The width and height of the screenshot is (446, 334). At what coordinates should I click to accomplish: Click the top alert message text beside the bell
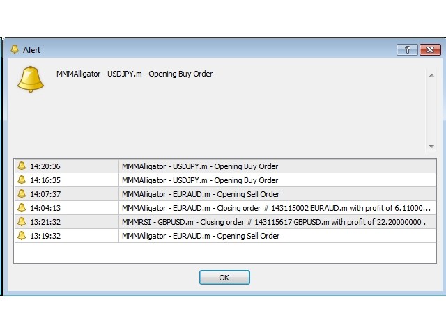coord(134,74)
